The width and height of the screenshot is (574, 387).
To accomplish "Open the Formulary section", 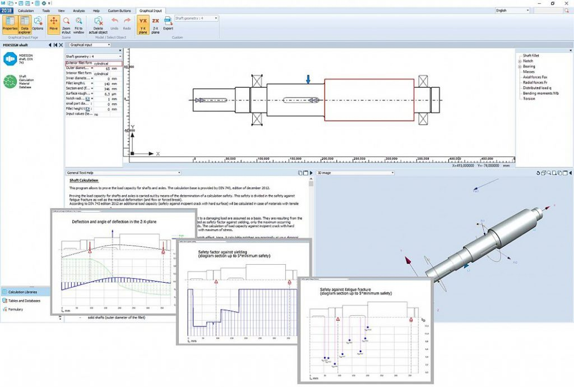I will (x=16, y=309).
